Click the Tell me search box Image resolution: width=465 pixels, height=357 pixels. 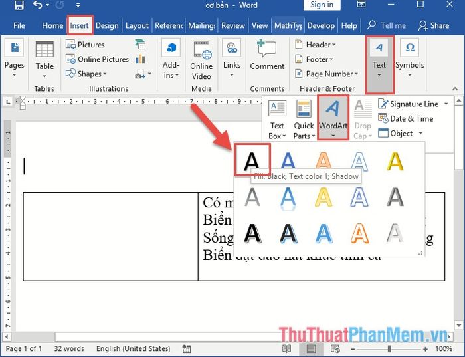[387, 25]
